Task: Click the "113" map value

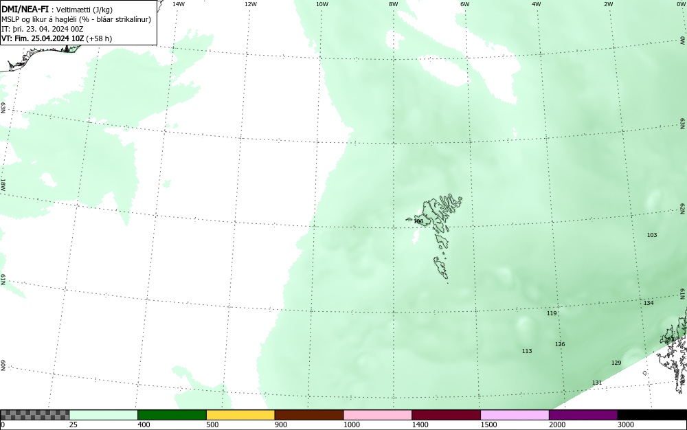Action: tap(527, 351)
